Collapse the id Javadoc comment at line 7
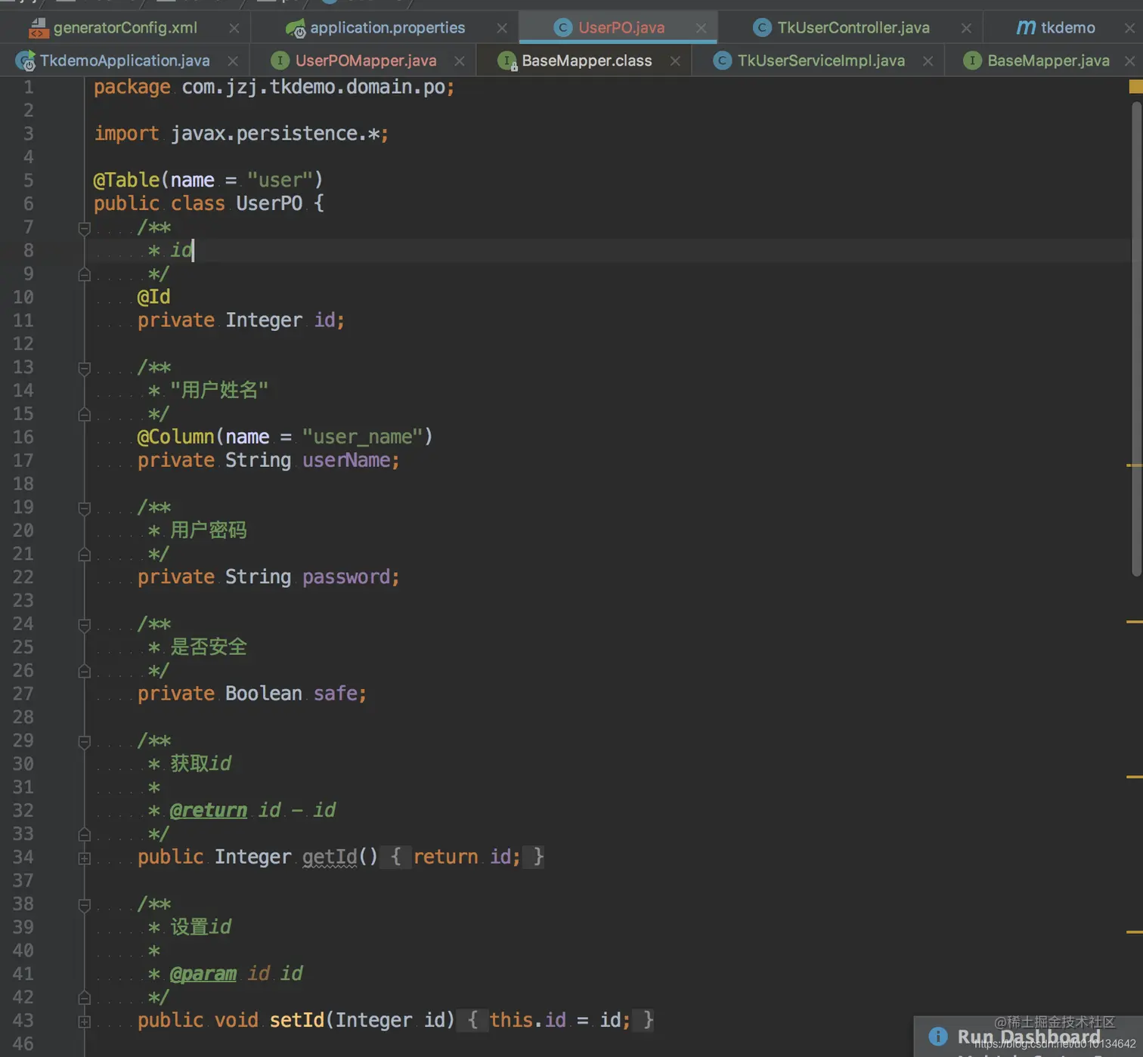 pyautogui.click(x=85, y=228)
